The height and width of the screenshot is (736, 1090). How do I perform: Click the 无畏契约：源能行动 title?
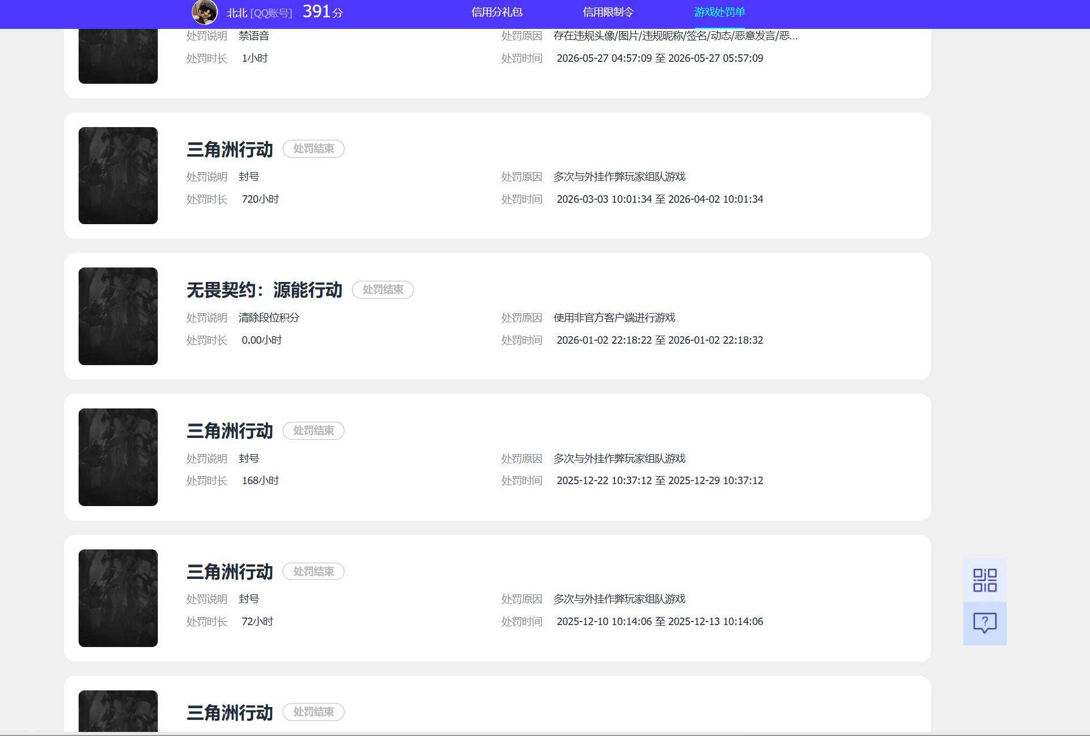click(264, 290)
